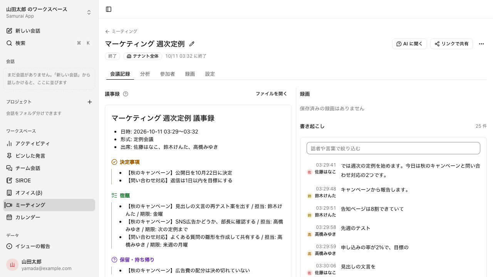Click the 終了 status badge
The width and height of the screenshot is (493, 277).
point(112,56)
